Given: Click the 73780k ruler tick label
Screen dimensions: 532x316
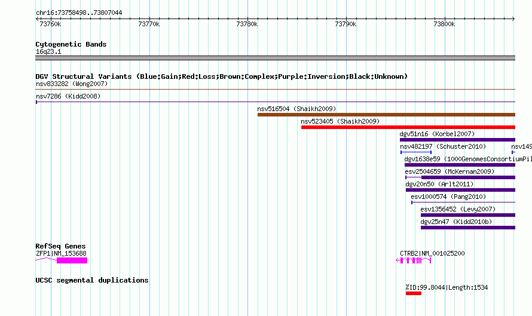Looking at the screenshot, I should coord(247,24).
